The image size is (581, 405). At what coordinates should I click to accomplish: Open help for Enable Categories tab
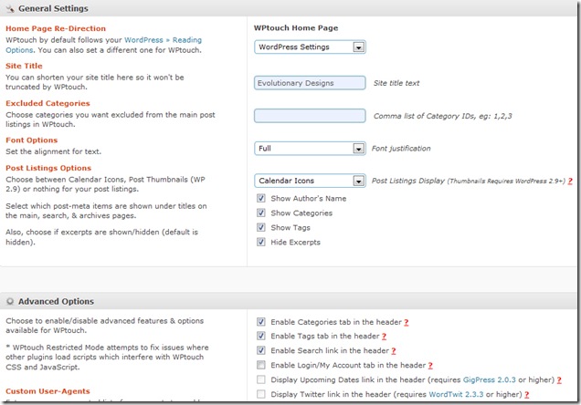pyautogui.click(x=407, y=323)
